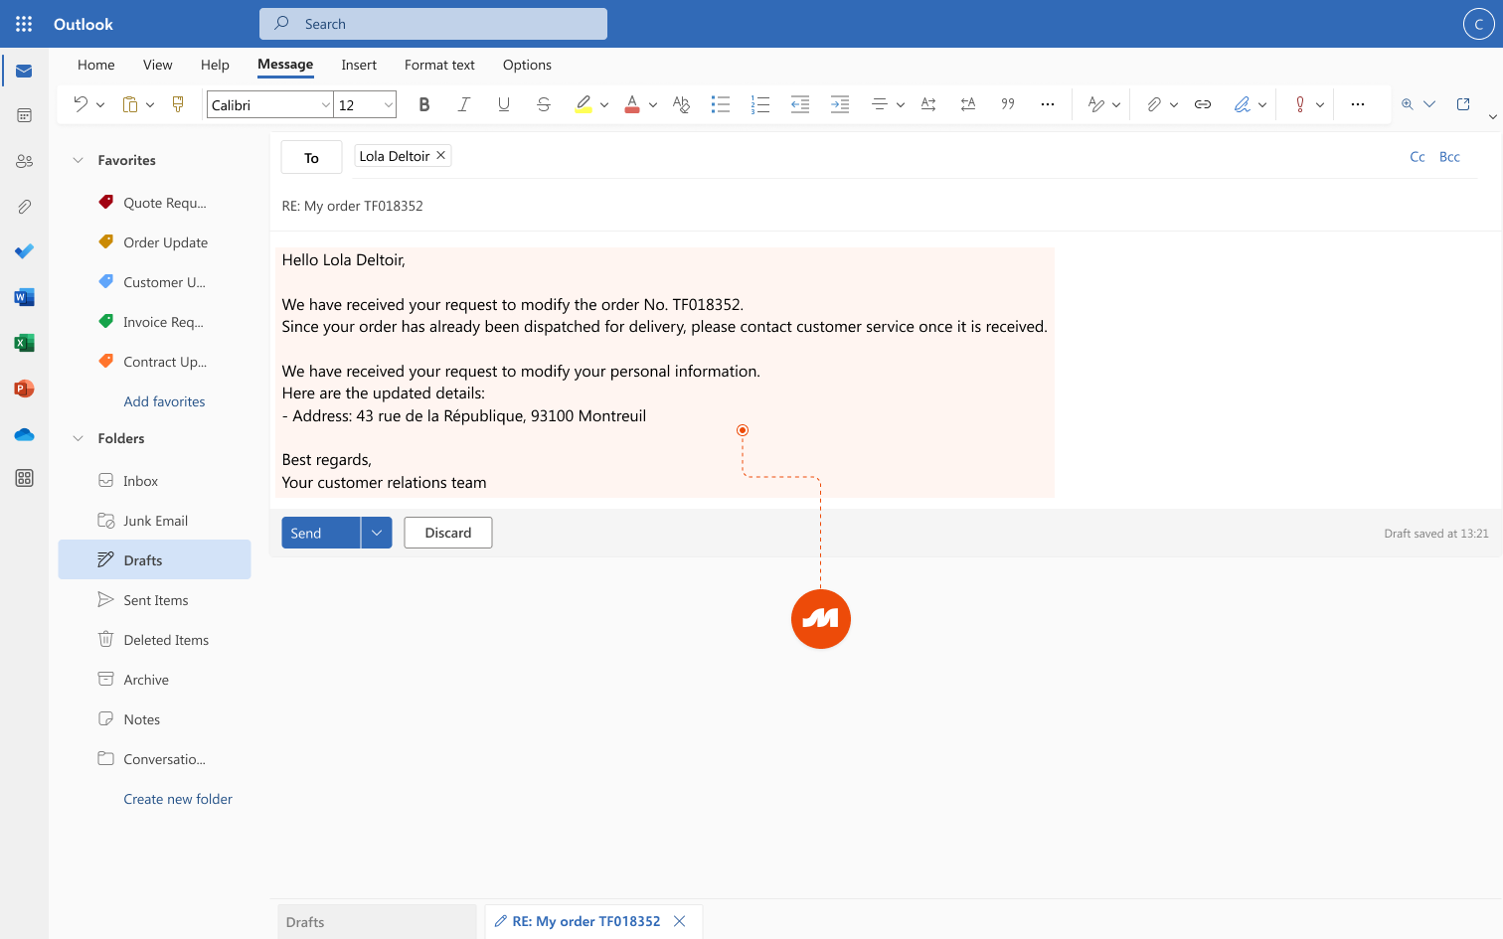
Task: Toggle bold formatting
Action: [424, 104]
